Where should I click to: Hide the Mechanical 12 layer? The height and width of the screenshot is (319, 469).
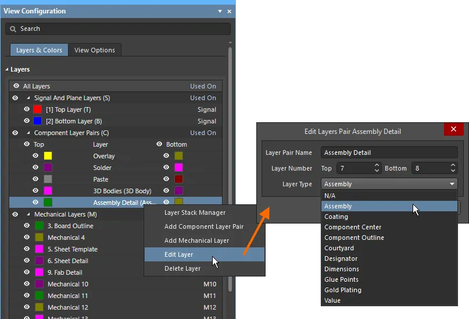click(x=27, y=307)
